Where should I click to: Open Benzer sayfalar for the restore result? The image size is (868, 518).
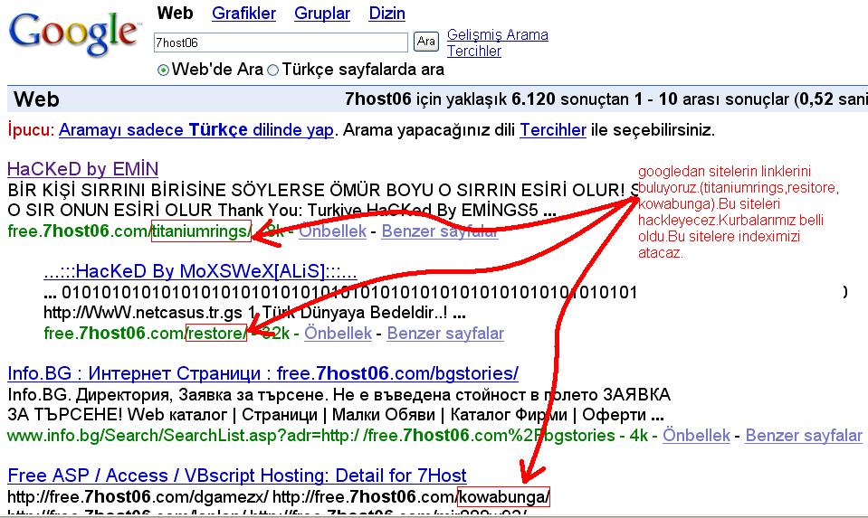coord(445,334)
